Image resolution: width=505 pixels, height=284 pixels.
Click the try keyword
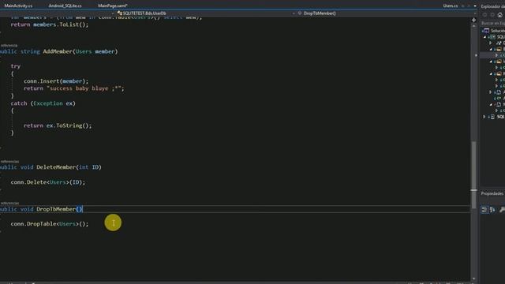pos(16,66)
